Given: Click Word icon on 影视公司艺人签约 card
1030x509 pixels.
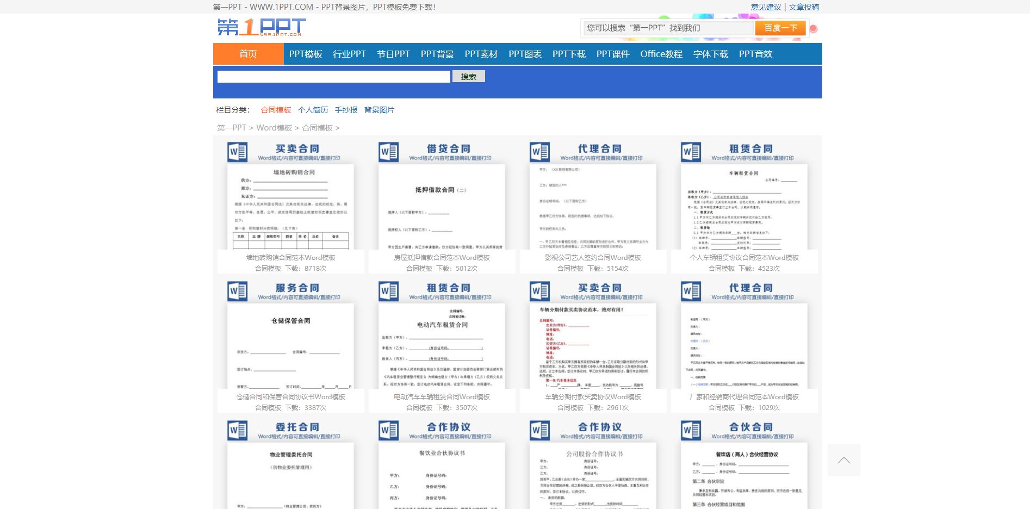Looking at the screenshot, I should pyautogui.click(x=539, y=152).
